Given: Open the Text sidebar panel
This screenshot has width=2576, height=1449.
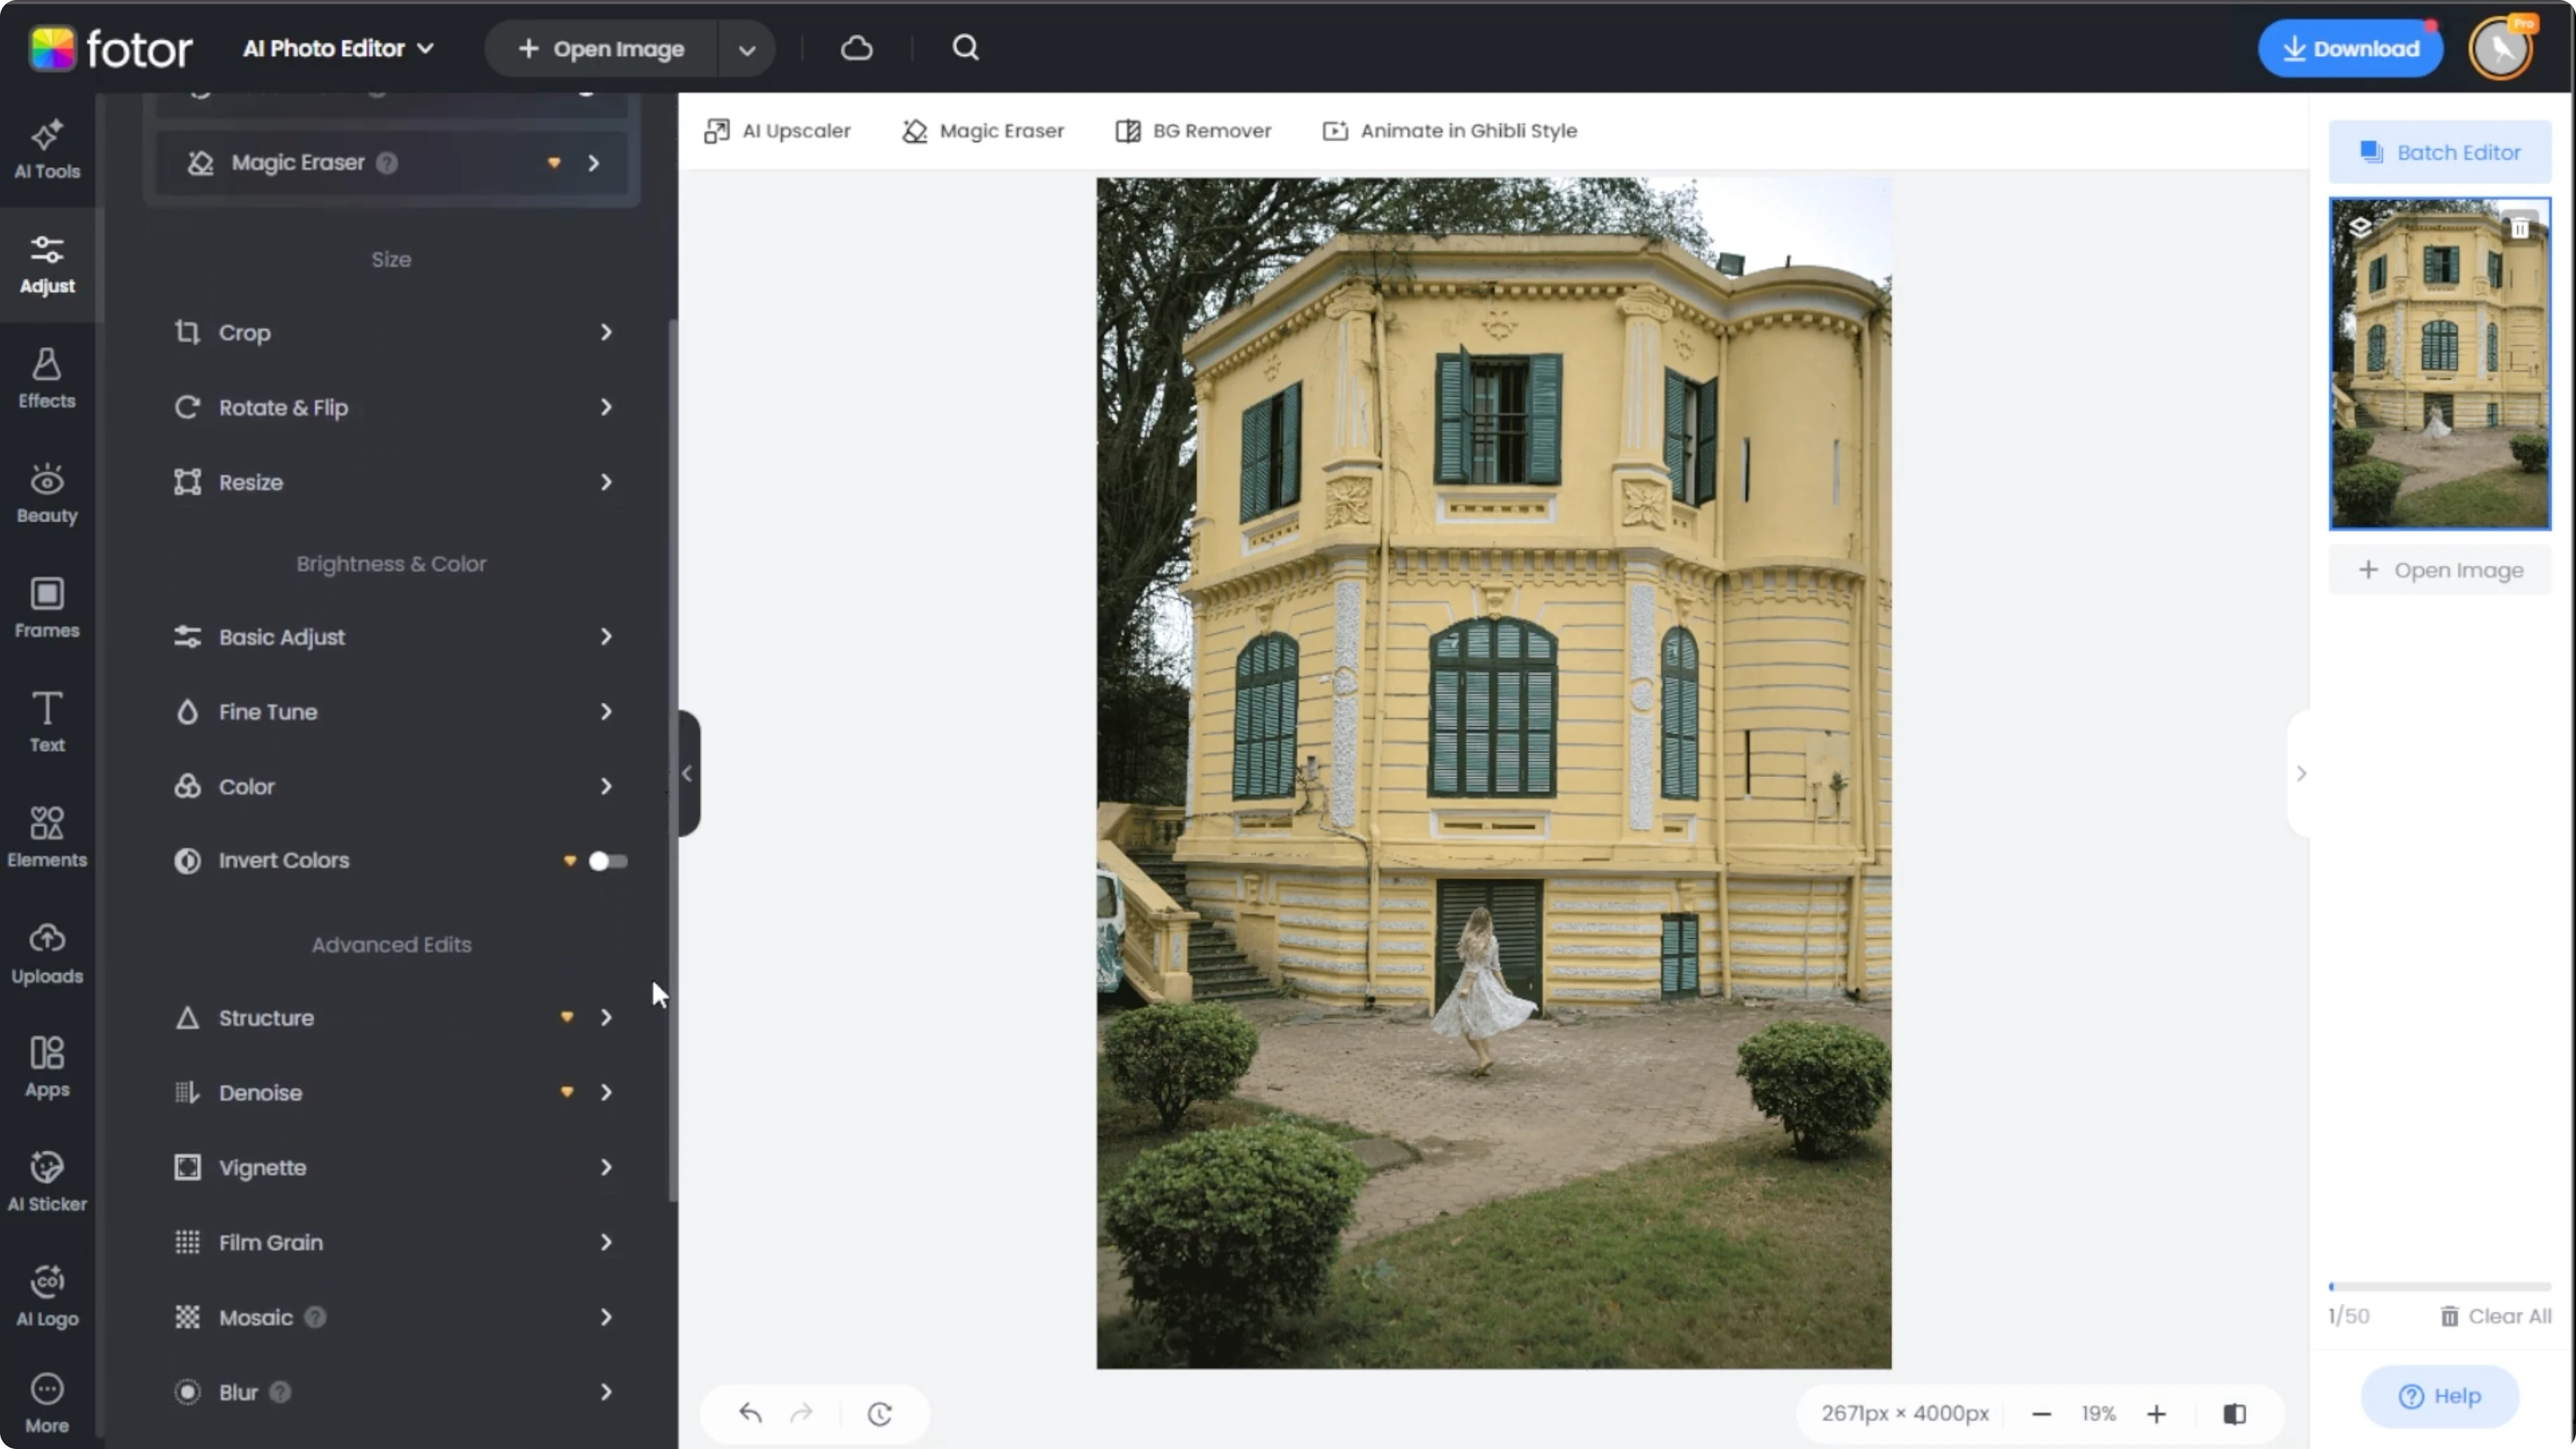Looking at the screenshot, I should [47, 723].
